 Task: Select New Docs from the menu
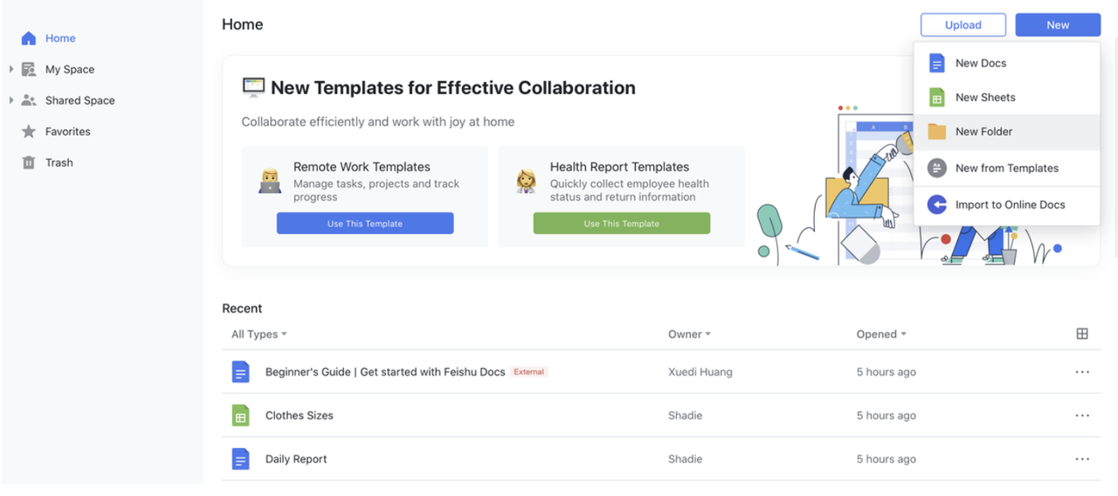click(980, 63)
